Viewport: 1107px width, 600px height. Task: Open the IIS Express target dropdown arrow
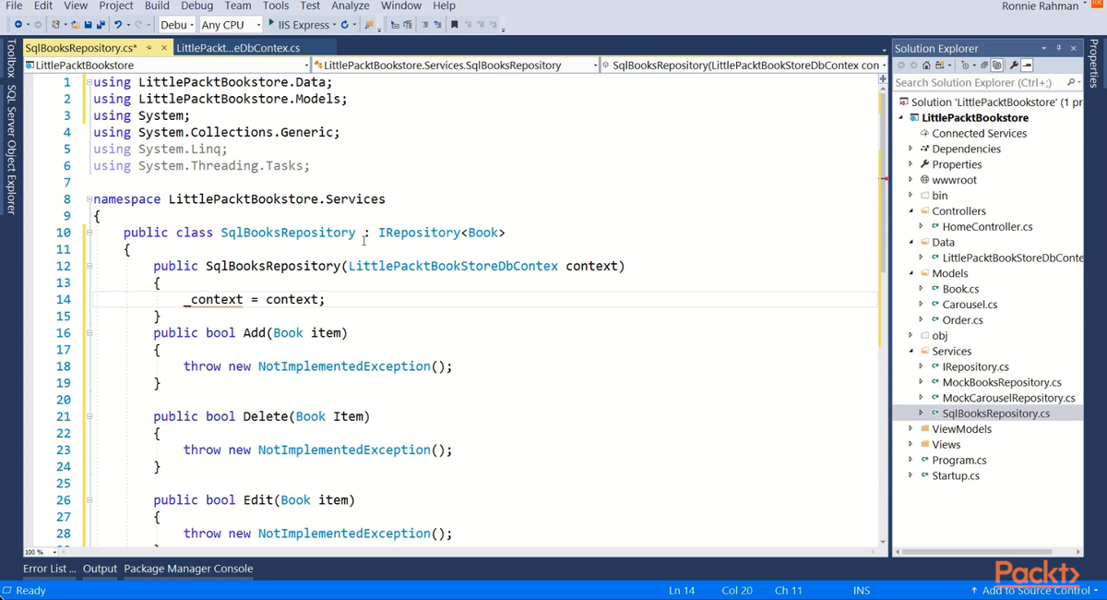point(333,24)
